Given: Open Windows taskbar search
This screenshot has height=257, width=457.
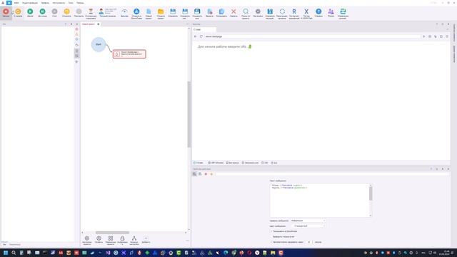Looking at the screenshot, I should tap(14, 253).
